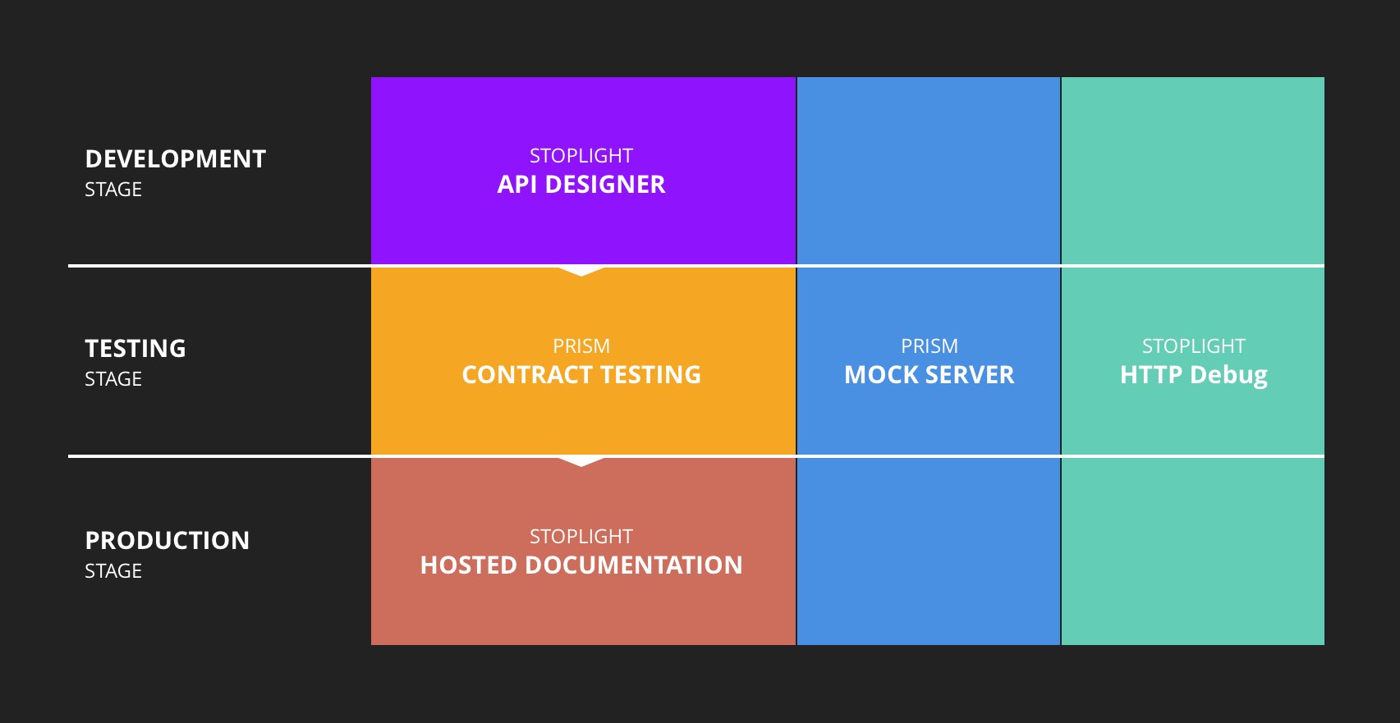
Task: Pick the teal cell in Development row
Action: click(x=1193, y=171)
